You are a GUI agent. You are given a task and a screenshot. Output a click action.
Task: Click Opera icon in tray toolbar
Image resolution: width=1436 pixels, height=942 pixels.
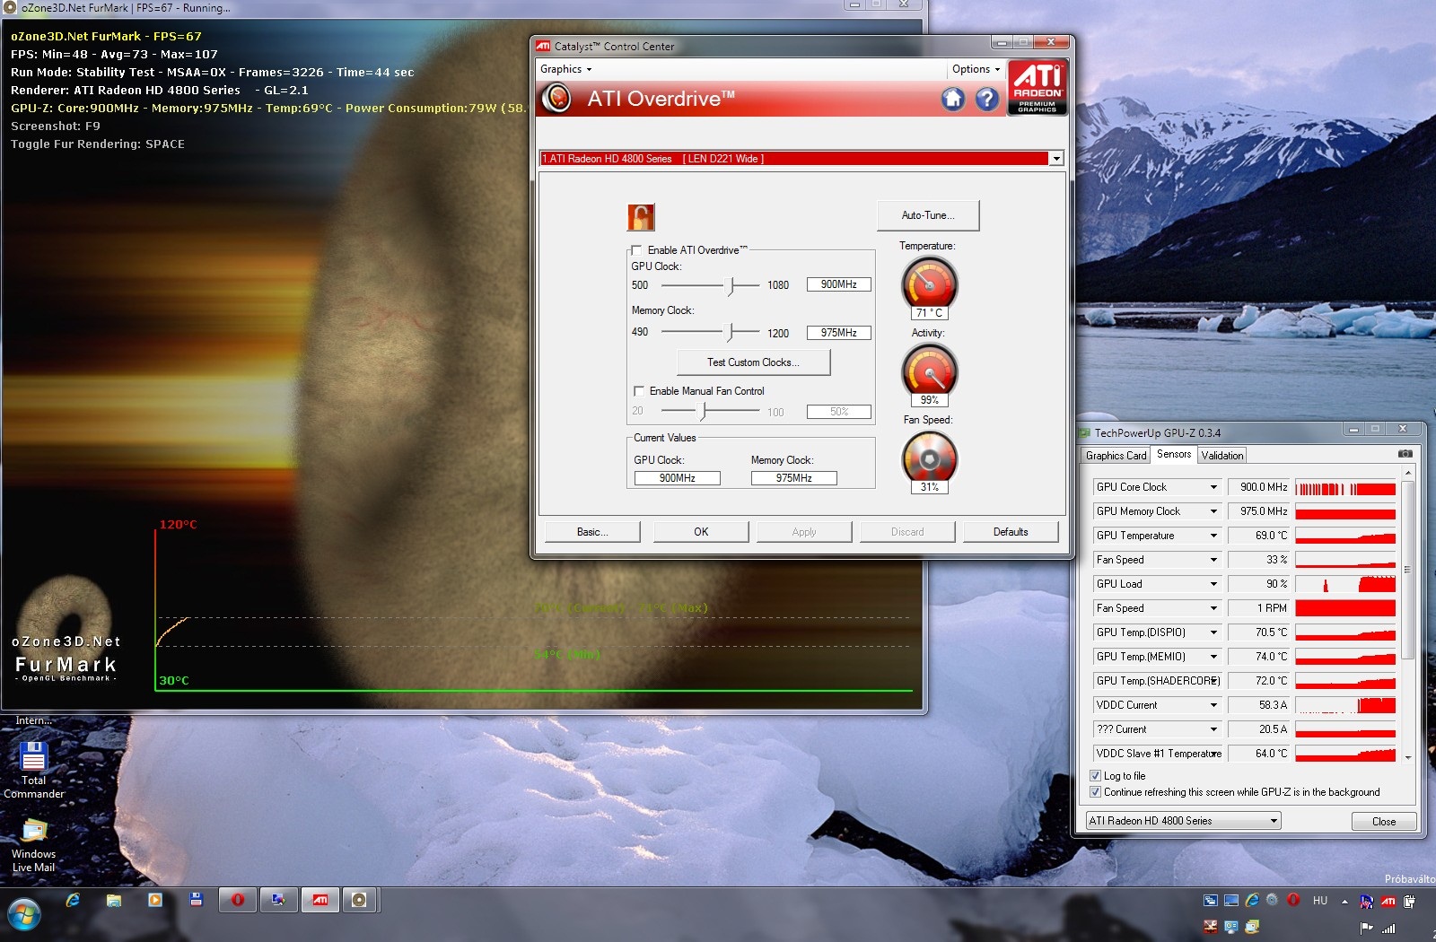(1293, 900)
